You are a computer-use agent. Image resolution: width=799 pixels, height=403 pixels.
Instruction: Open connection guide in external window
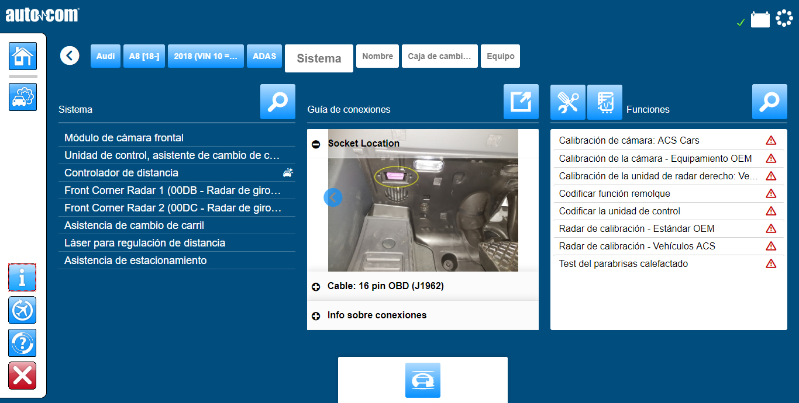[521, 102]
